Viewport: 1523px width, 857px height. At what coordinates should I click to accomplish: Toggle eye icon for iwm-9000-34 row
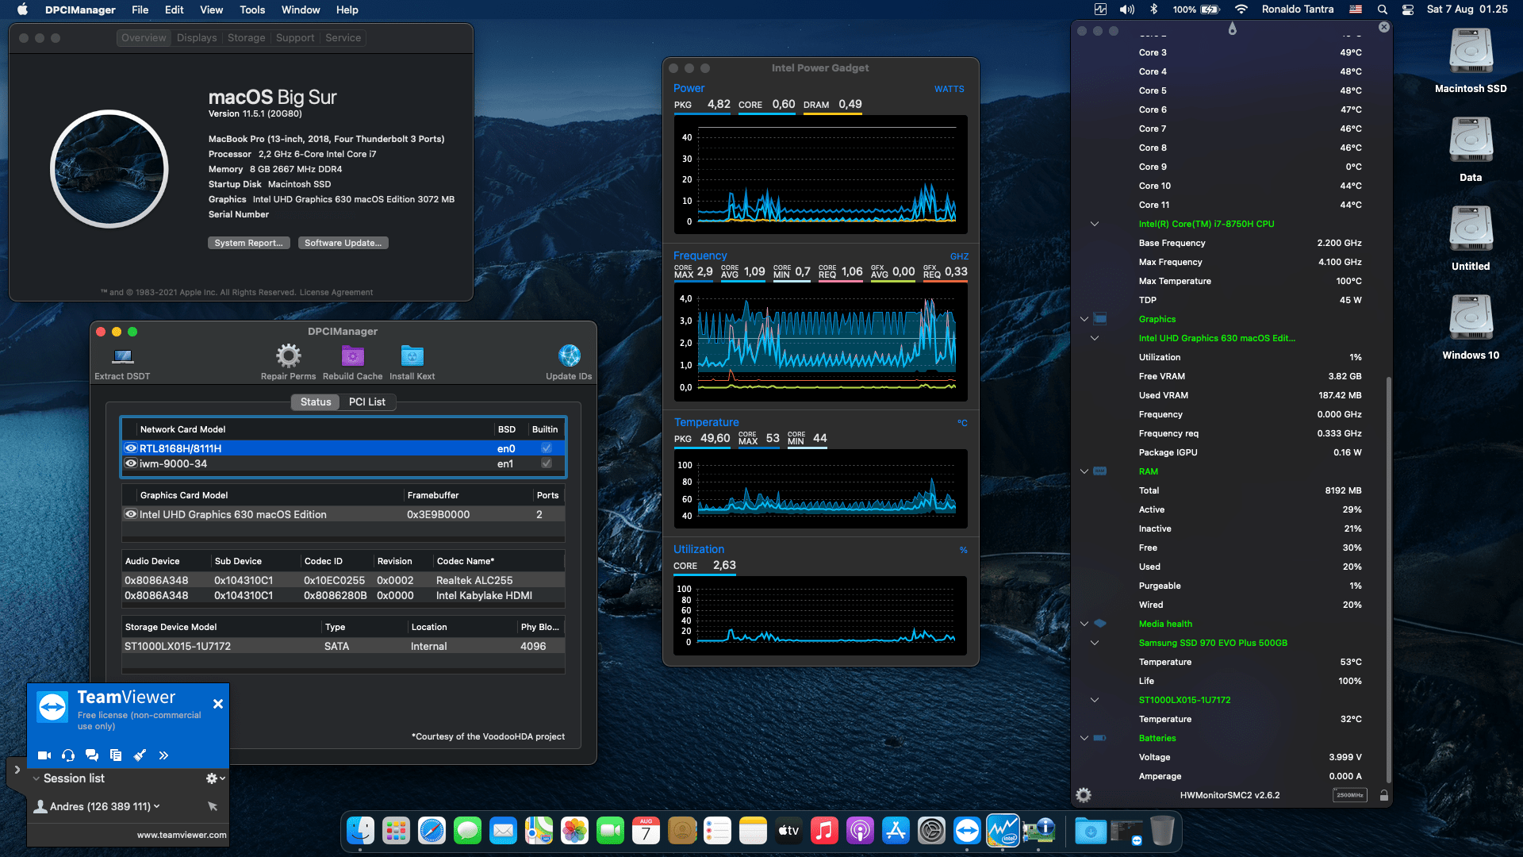pos(131,463)
